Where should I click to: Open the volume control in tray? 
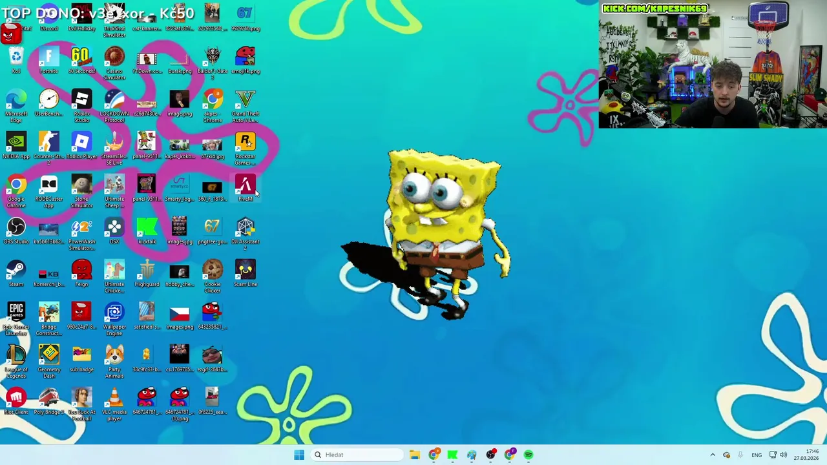(x=783, y=455)
